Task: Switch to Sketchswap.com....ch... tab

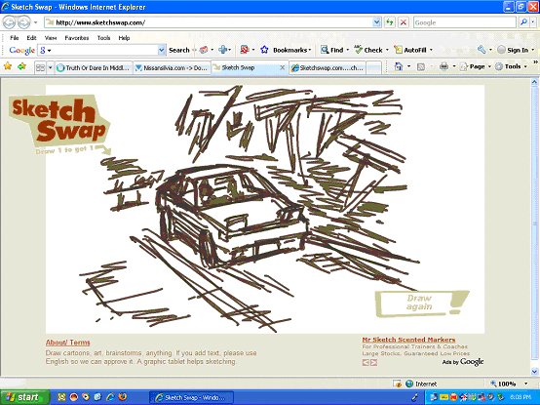Action: tap(328, 68)
